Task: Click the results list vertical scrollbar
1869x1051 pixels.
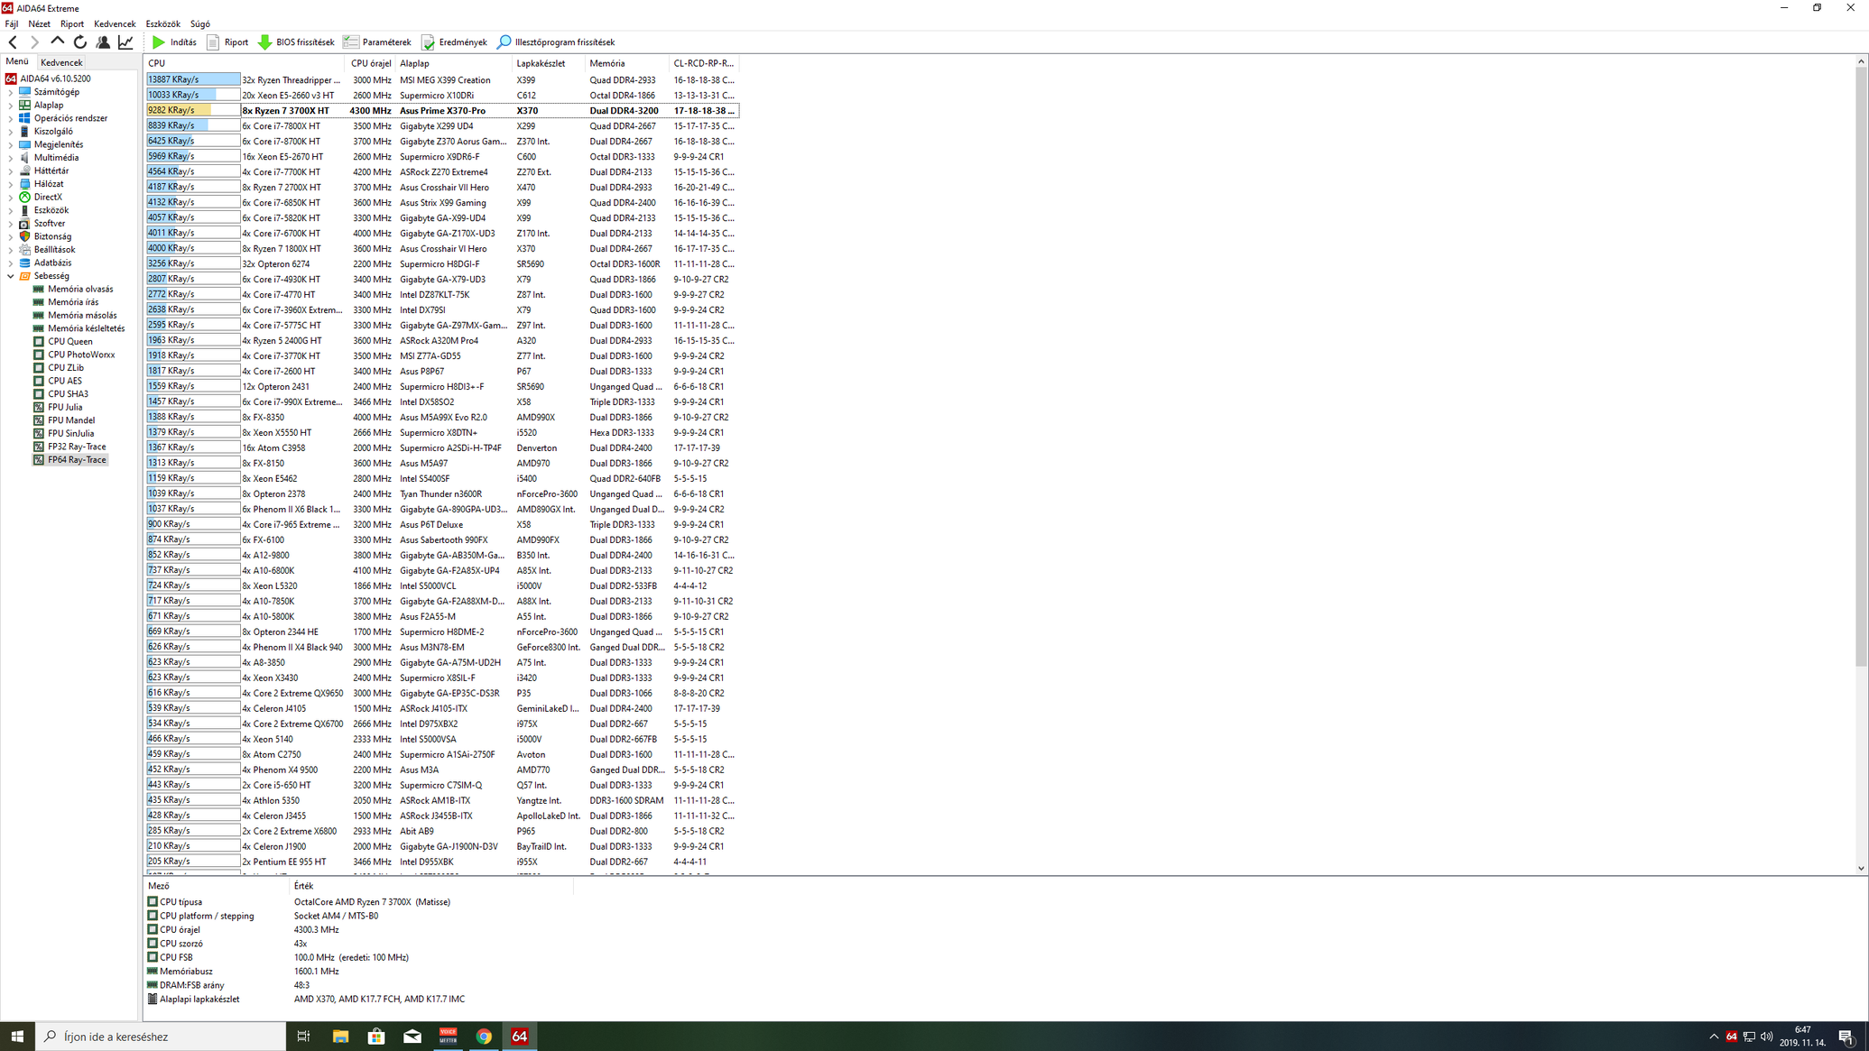Action: tap(1861, 361)
